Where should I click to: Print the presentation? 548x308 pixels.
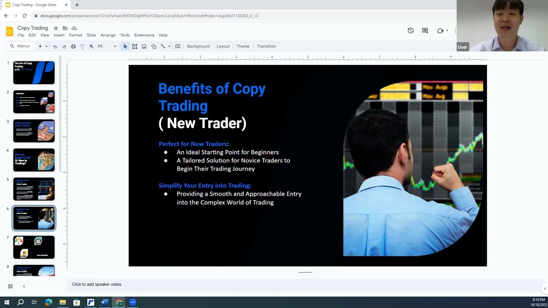(x=73, y=46)
